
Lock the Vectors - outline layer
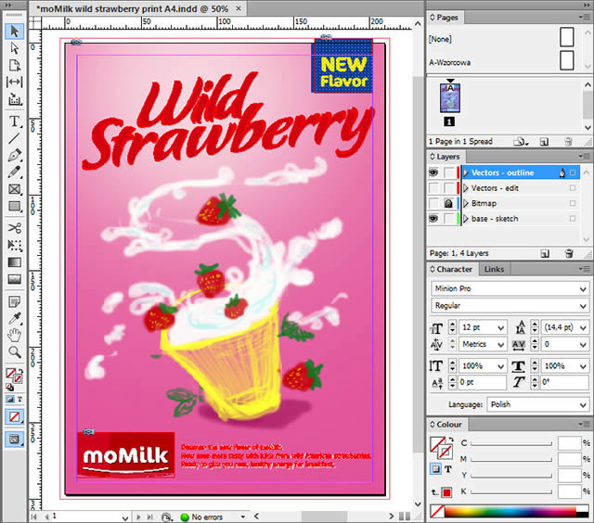pyautogui.click(x=448, y=173)
